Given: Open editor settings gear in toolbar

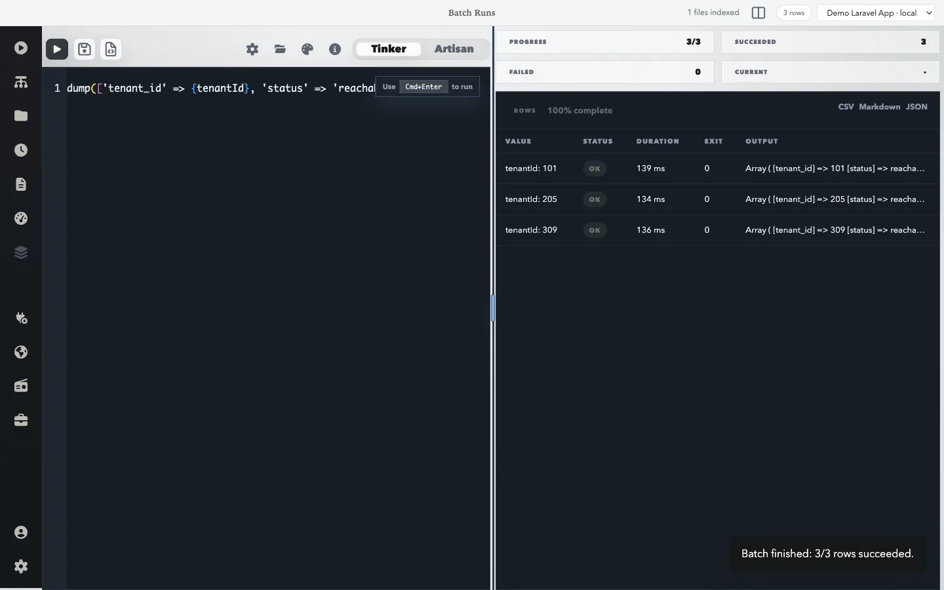Looking at the screenshot, I should [x=252, y=49].
